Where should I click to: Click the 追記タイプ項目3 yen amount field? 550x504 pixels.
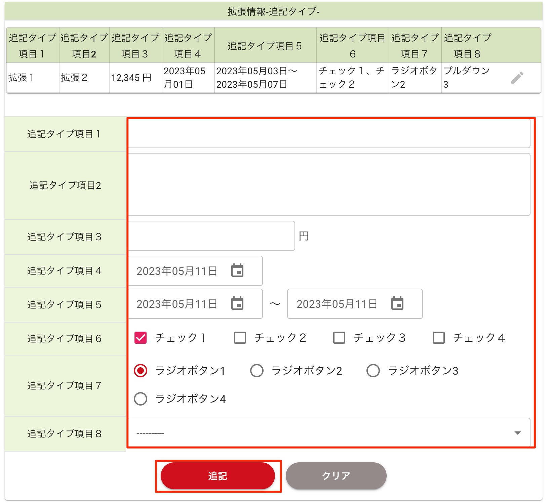coord(211,236)
